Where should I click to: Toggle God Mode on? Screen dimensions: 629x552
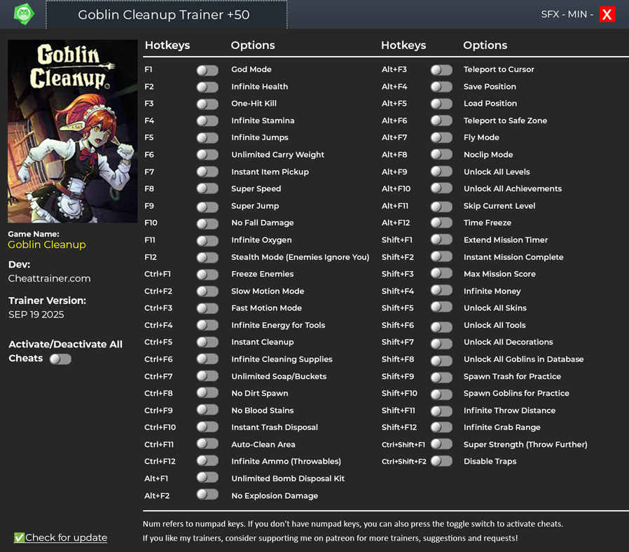coord(207,70)
